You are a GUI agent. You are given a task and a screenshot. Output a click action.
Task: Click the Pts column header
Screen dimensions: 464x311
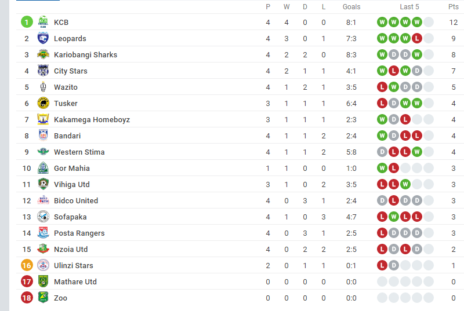pyautogui.click(x=454, y=7)
